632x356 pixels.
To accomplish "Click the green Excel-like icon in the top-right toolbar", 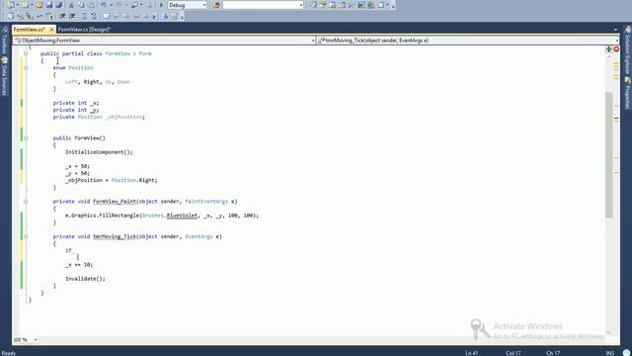I will point(361,5).
